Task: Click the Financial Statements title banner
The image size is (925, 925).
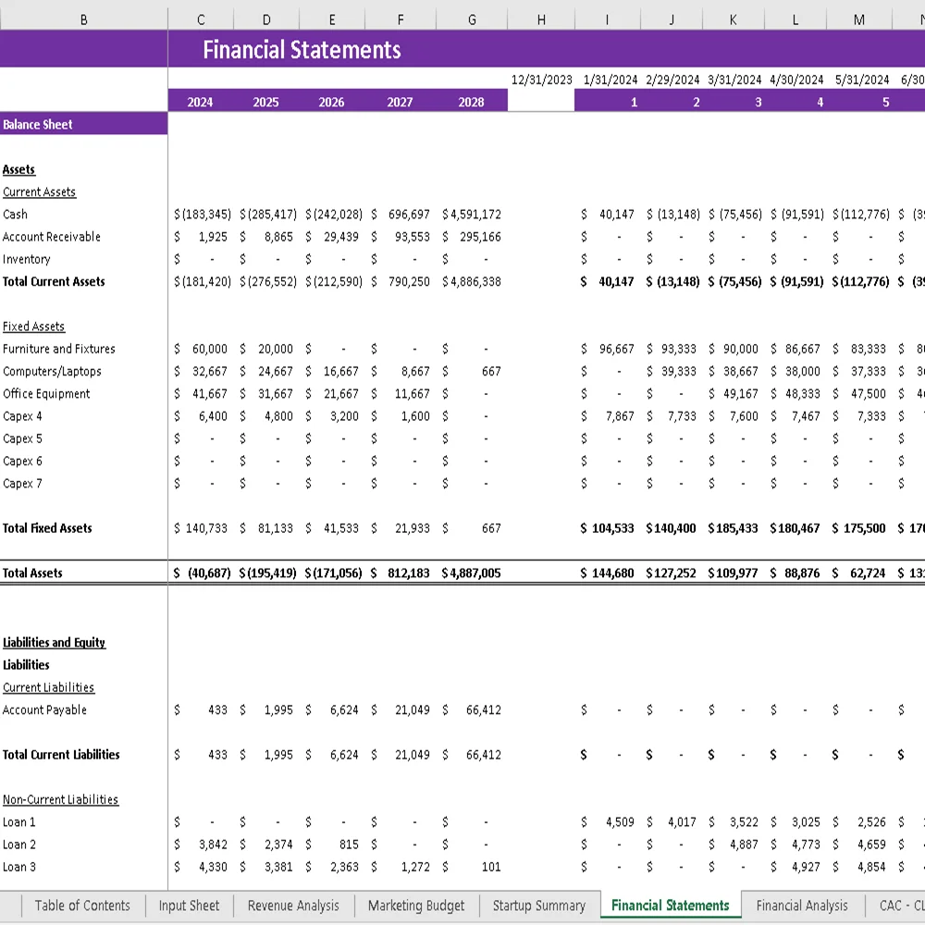Action: 302,49
